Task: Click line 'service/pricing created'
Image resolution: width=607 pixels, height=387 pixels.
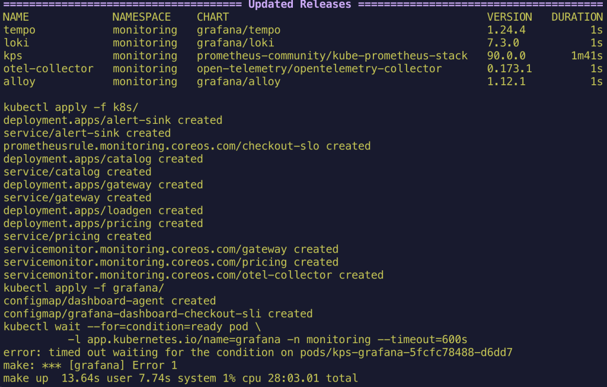Action: [x=78, y=236]
